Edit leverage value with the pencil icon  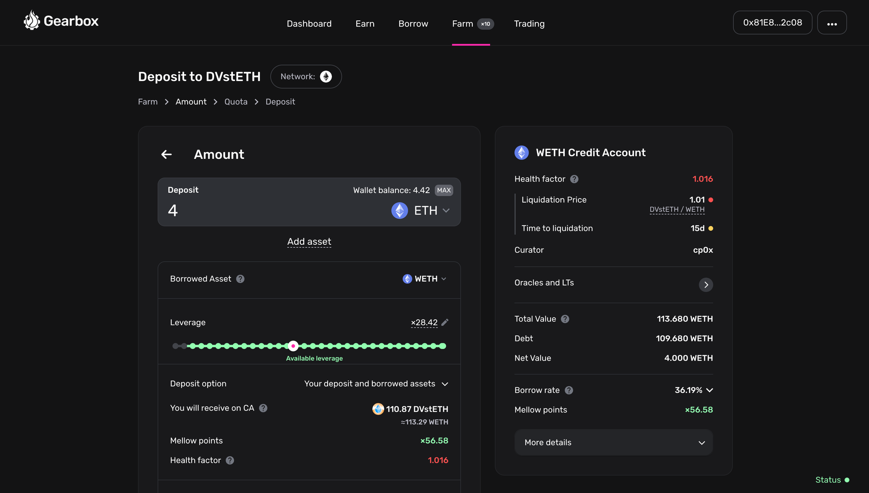pos(445,322)
